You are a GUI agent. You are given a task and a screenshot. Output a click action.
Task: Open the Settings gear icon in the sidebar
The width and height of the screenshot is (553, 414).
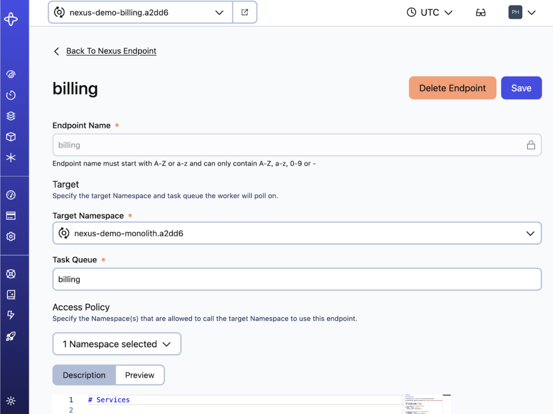tap(11, 237)
